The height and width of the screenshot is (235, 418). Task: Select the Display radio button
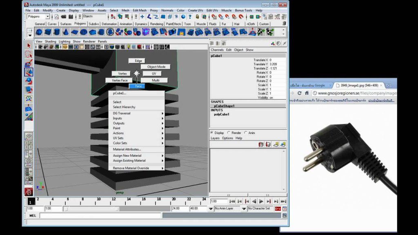[212, 133]
